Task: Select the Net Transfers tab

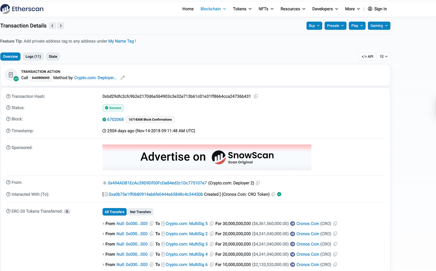Action: point(140,212)
